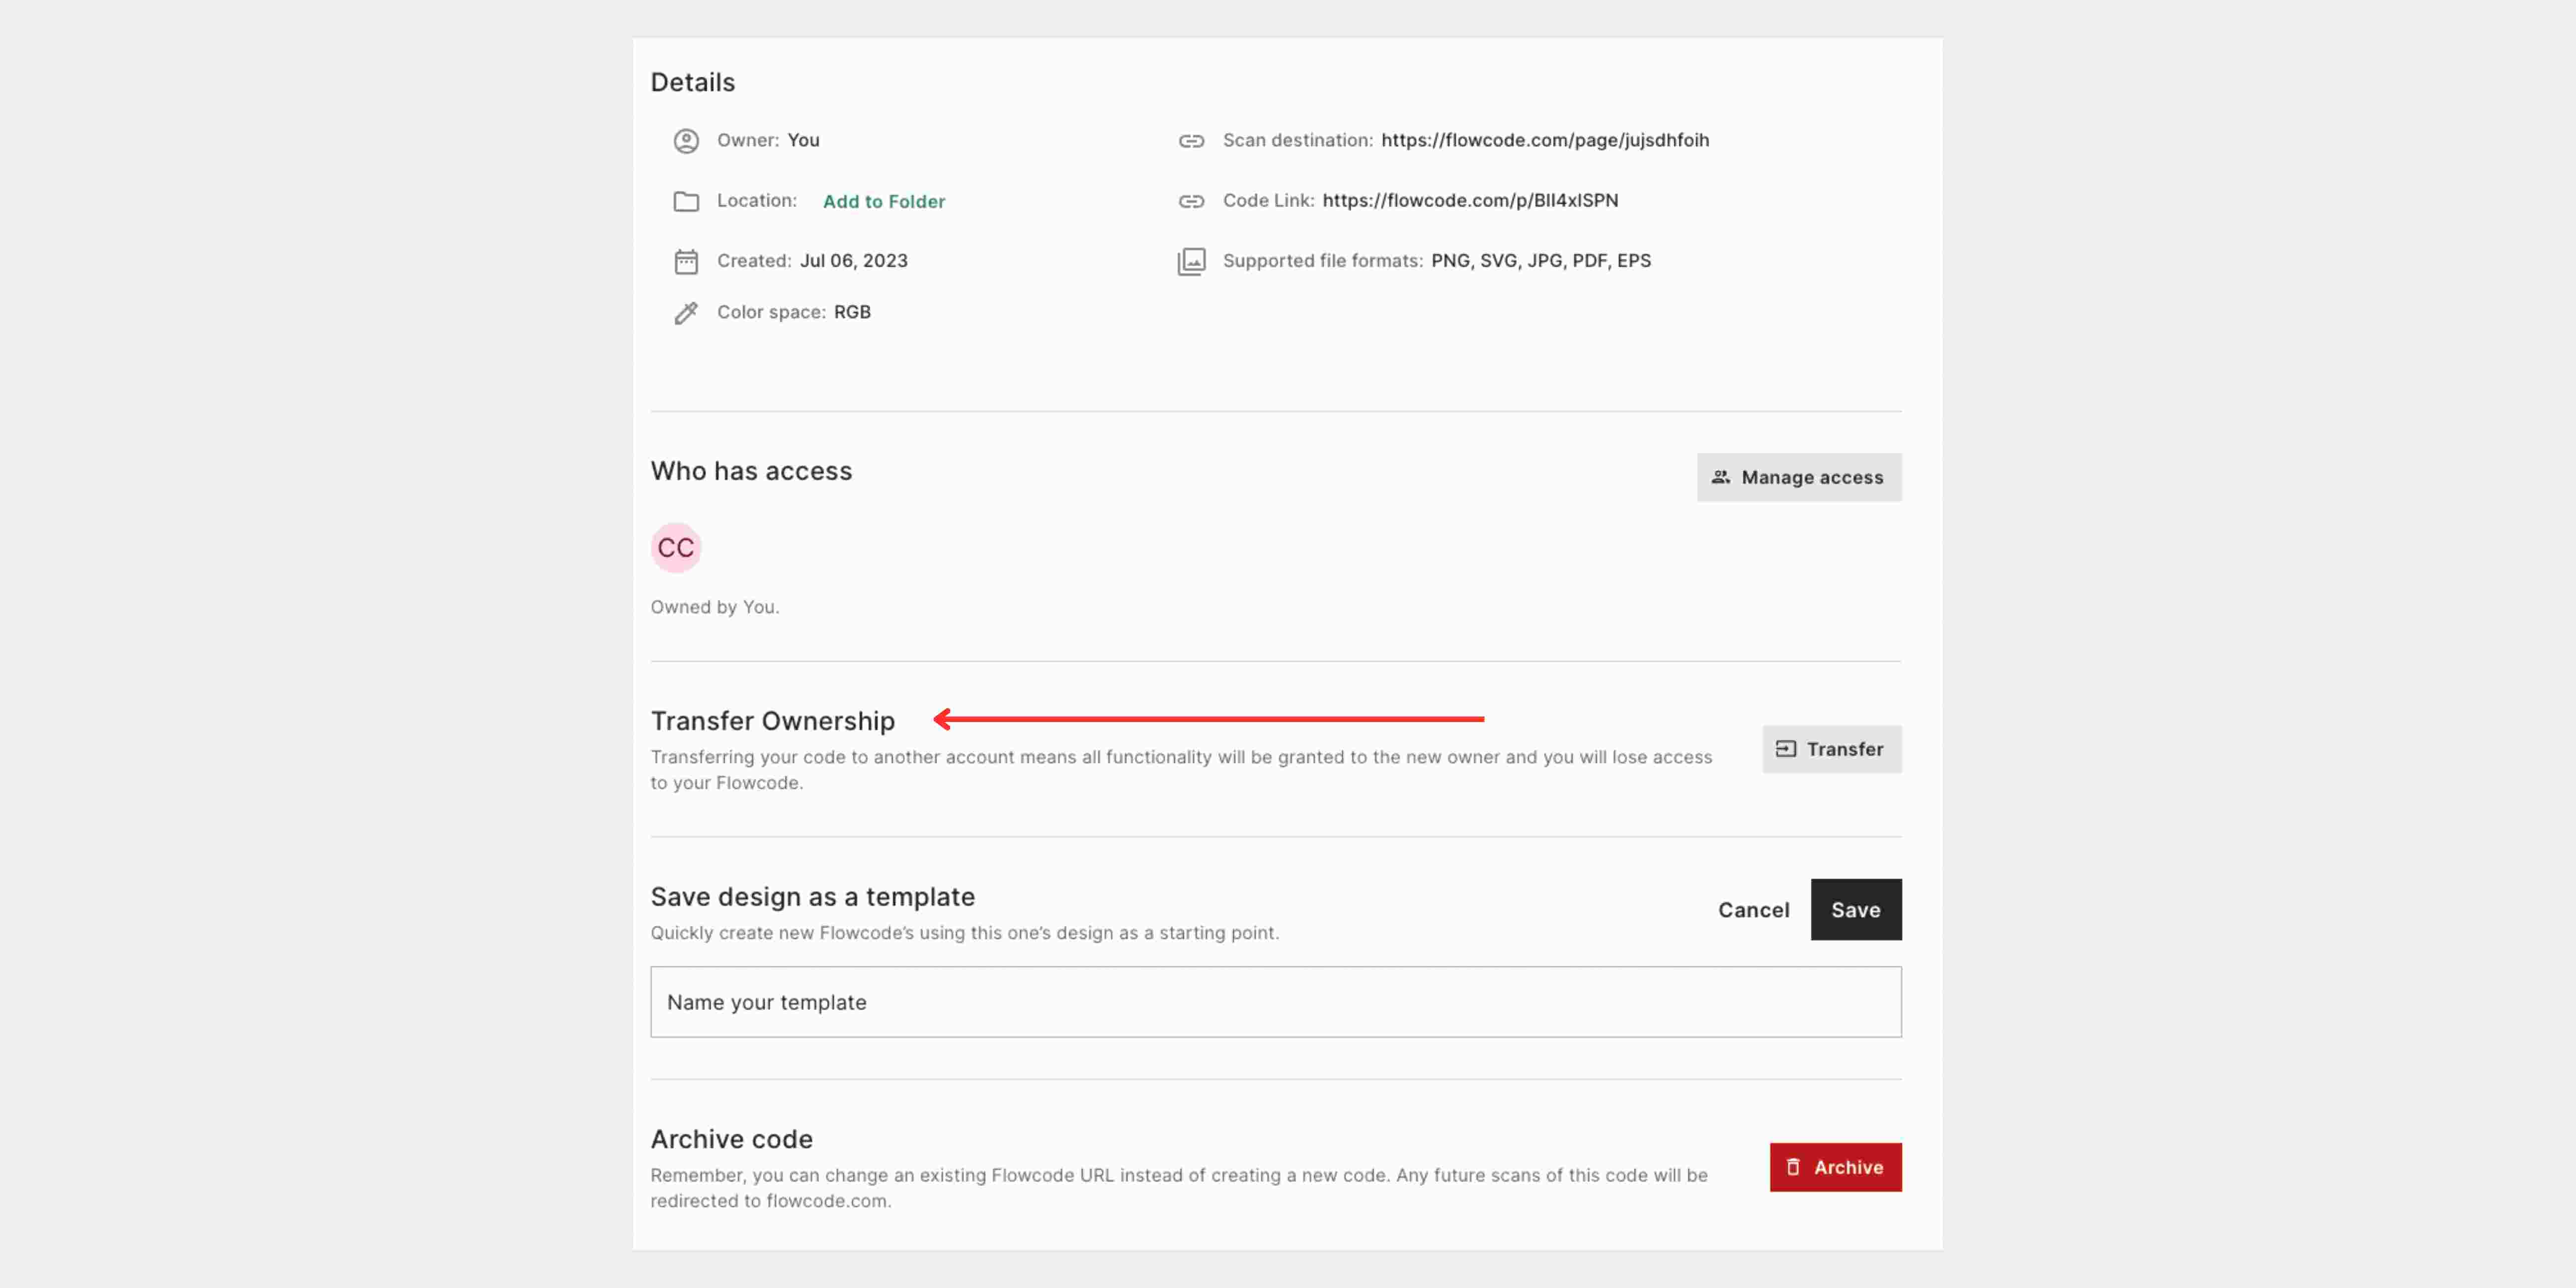Click the calendar icon next to Created
The height and width of the screenshot is (1288, 2576).
(x=686, y=262)
